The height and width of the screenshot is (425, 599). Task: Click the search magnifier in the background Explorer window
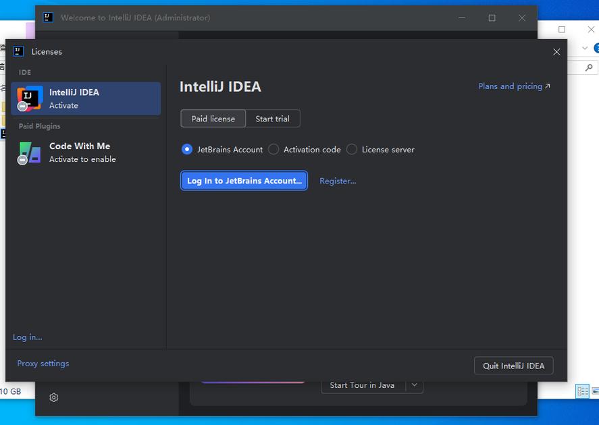tap(589, 67)
